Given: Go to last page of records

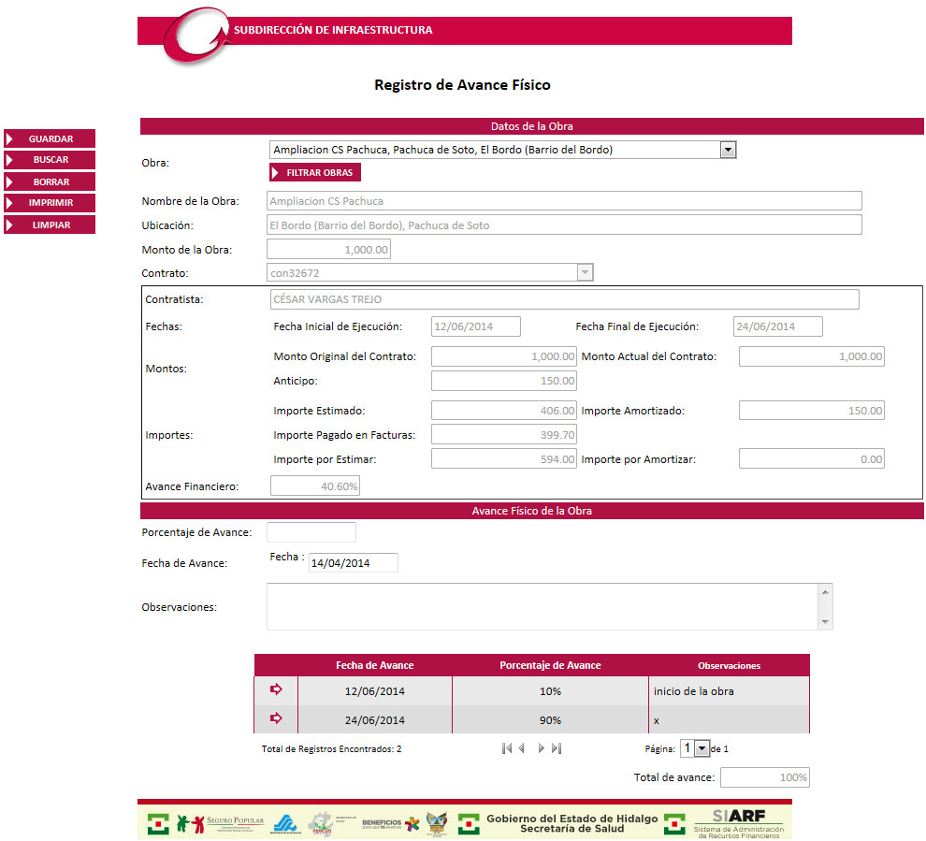Looking at the screenshot, I should point(557,748).
